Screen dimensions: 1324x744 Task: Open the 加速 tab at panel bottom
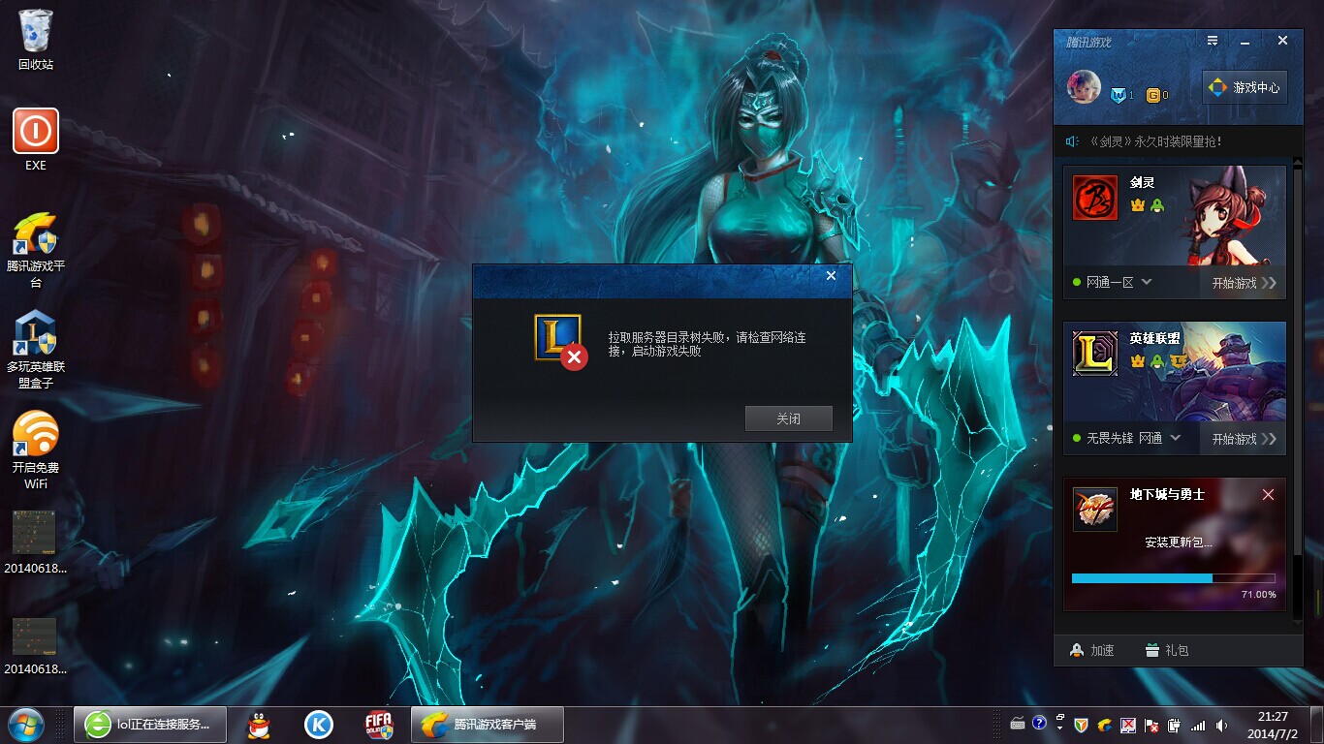coord(1091,650)
